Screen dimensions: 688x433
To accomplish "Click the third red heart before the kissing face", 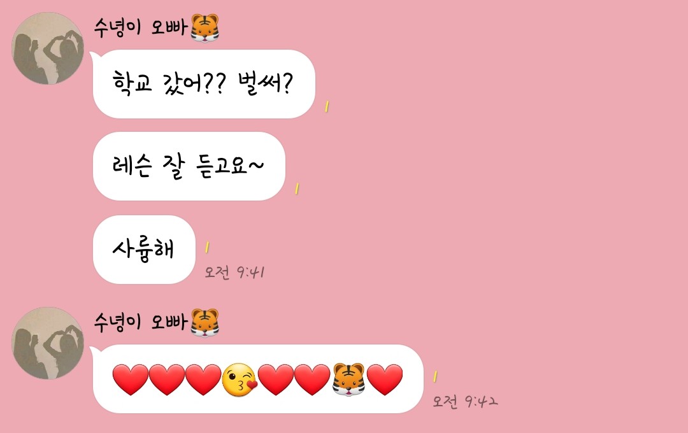I will pos(203,380).
